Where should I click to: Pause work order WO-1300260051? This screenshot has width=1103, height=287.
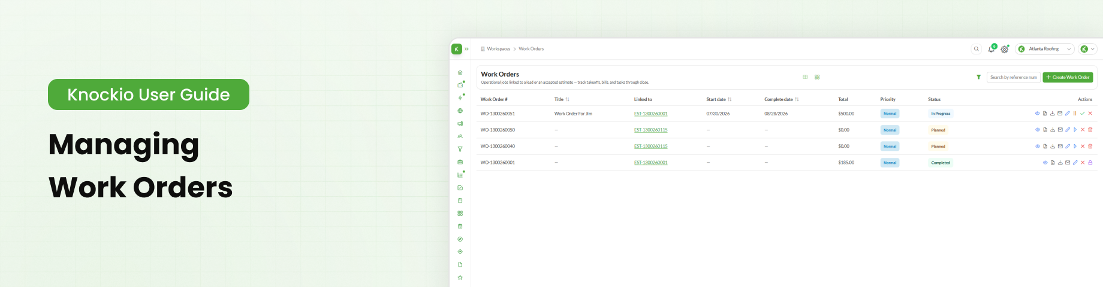point(1075,114)
